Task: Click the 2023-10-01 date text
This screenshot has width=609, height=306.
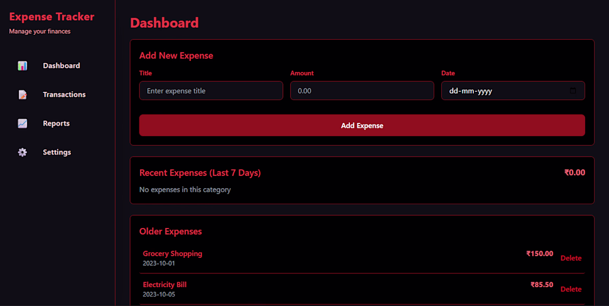Action: (x=159, y=263)
